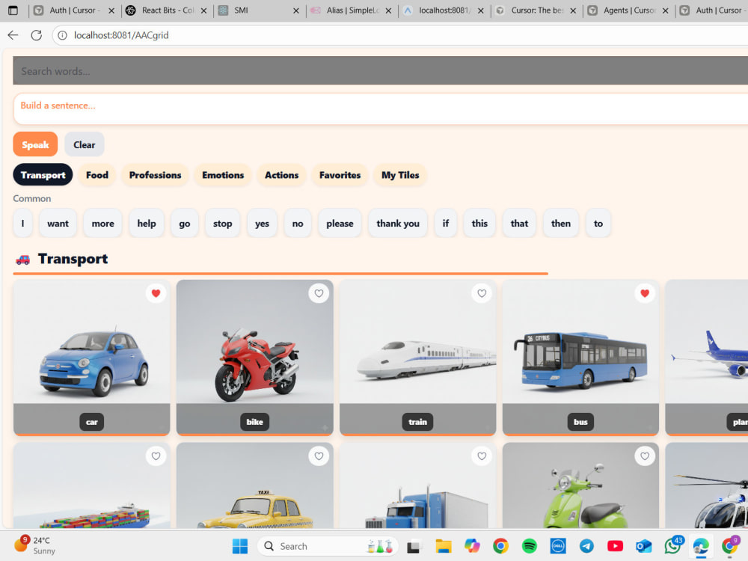Open the Windows Start menu

(239, 546)
